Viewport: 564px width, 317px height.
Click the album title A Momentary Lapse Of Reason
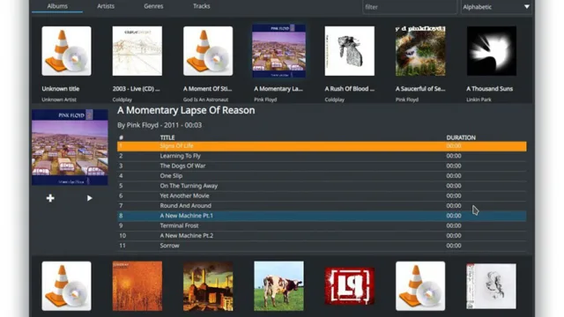tap(186, 110)
